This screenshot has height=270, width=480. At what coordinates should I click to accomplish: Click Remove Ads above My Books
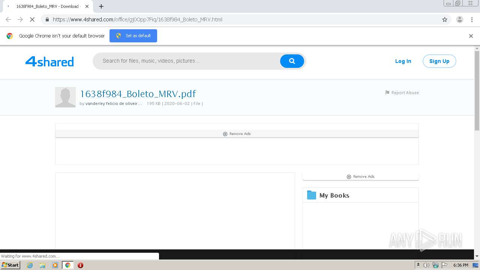tap(361, 177)
